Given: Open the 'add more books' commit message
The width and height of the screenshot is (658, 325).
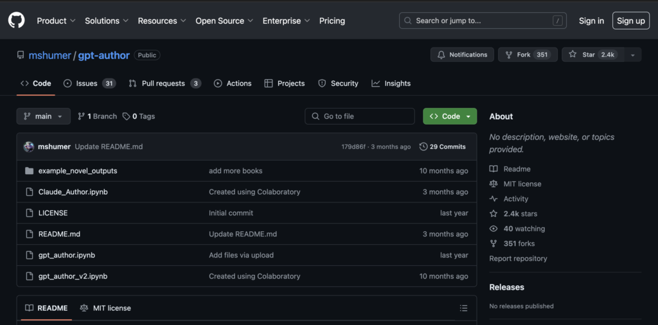Looking at the screenshot, I should click(235, 171).
